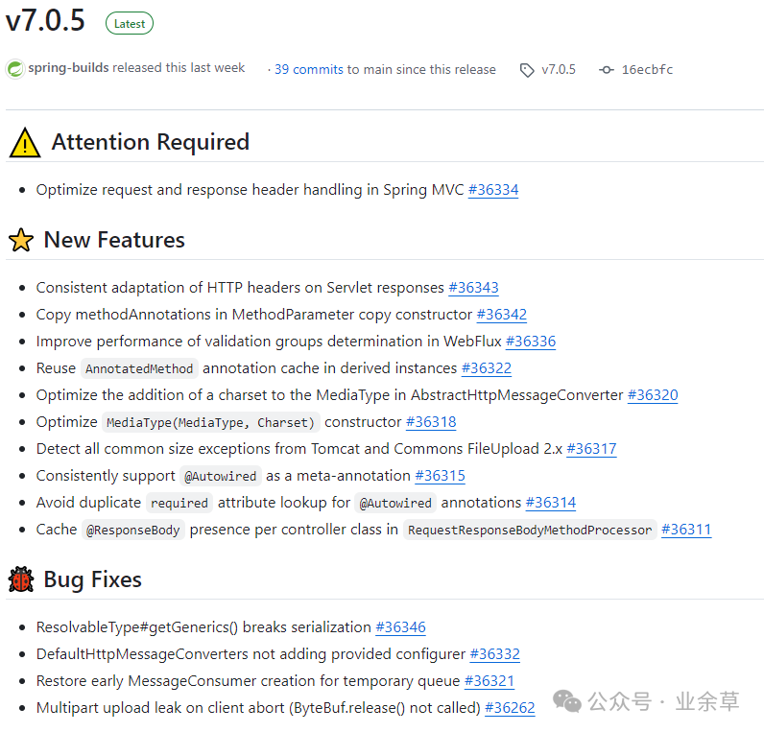Viewport: 764px width, 732px height.
Task: Click the required code label
Action: 179,503
